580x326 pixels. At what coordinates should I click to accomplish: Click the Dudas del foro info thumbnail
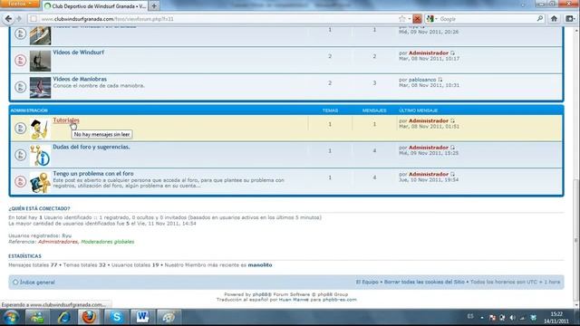40,155
